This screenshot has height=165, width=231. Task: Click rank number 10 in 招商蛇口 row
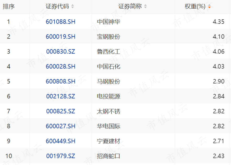[x=9, y=156]
